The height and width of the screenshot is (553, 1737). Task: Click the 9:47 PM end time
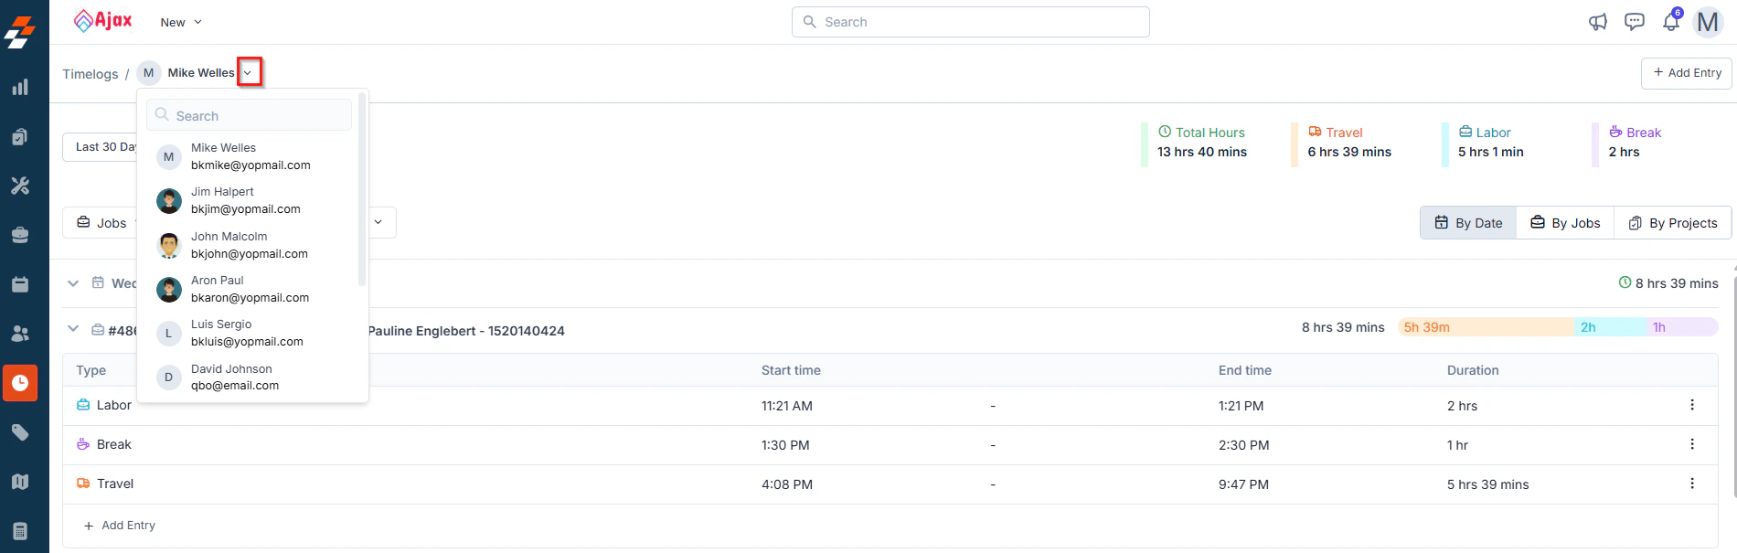(x=1243, y=484)
